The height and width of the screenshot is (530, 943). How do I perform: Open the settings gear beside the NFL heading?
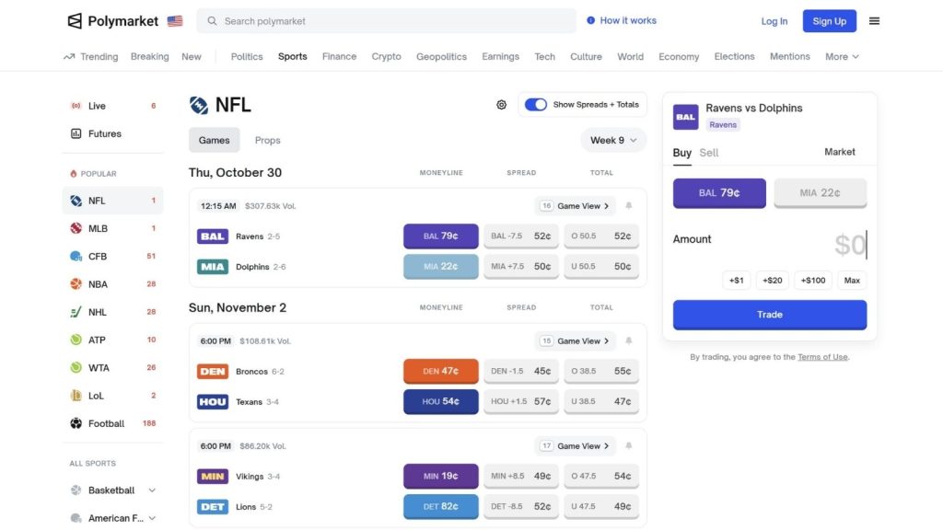click(x=501, y=104)
